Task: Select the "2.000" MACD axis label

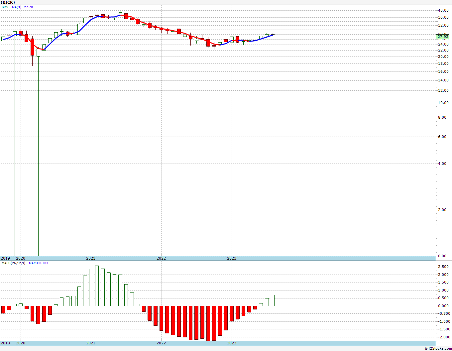Action: (444, 275)
